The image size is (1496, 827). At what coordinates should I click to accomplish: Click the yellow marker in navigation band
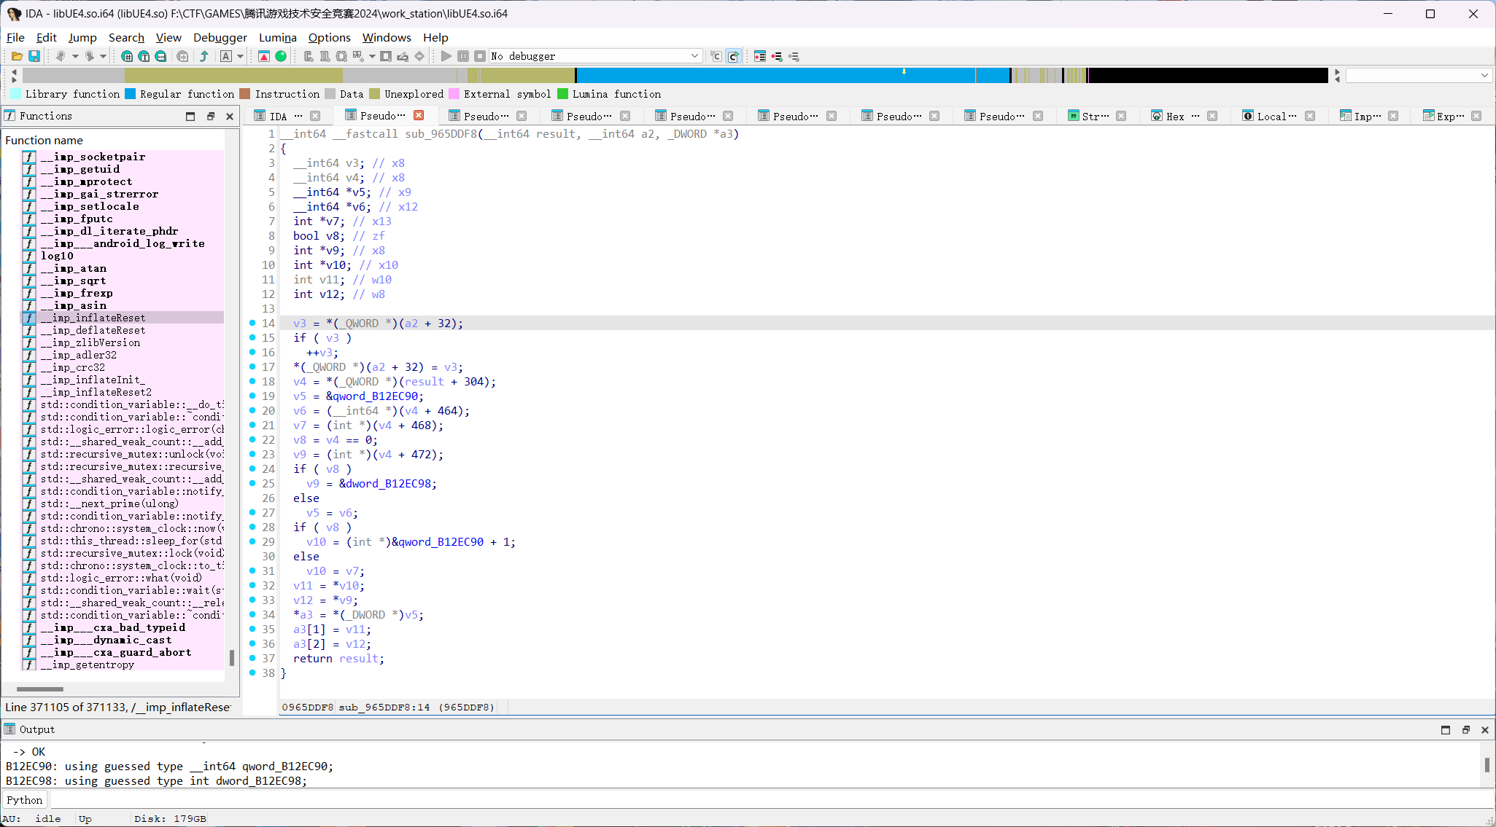tap(904, 71)
